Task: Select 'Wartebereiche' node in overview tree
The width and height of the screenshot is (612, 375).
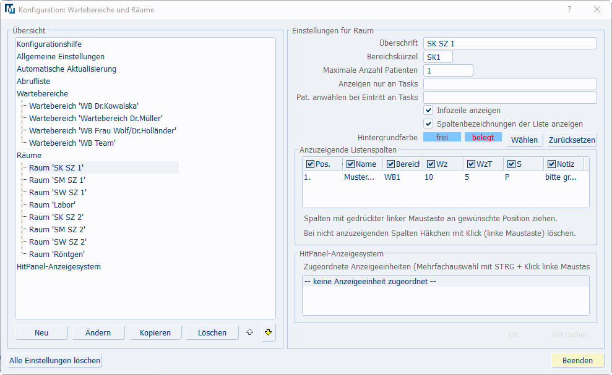Action: pos(42,94)
